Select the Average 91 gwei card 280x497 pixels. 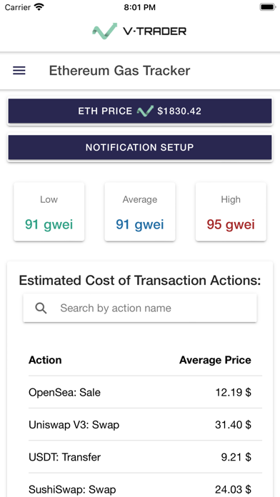point(140,212)
